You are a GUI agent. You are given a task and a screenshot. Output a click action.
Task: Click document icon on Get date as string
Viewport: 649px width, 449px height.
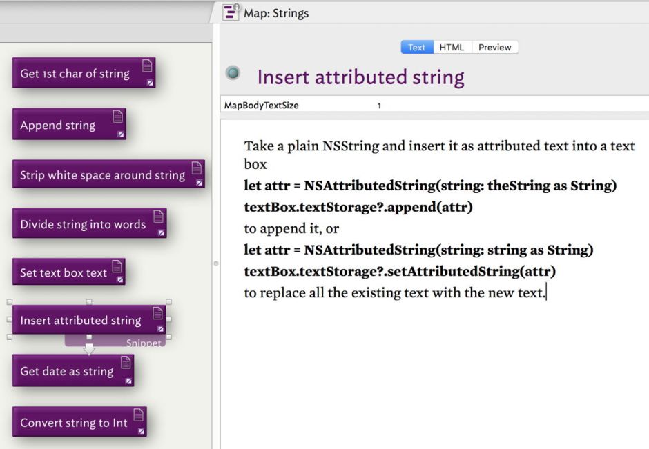(x=126, y=363)
